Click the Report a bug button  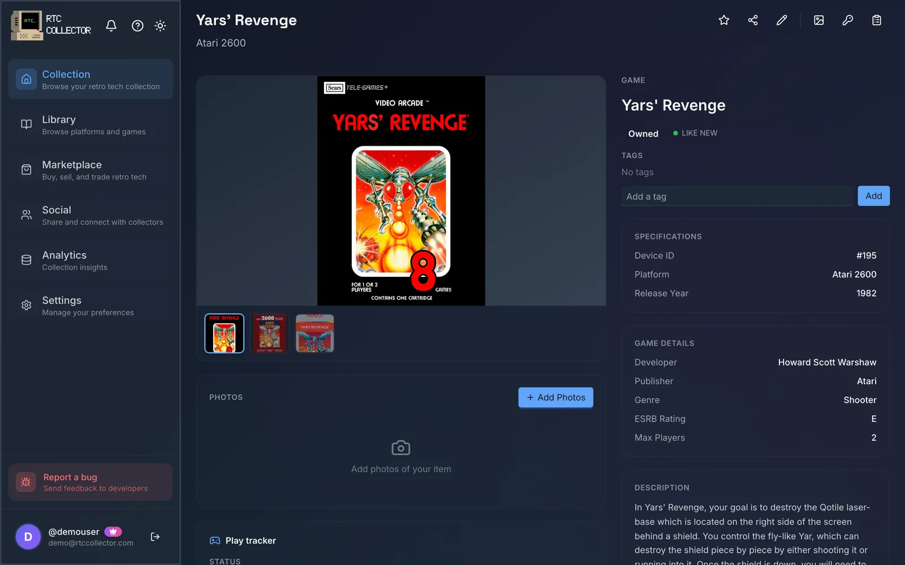click(x=90, y=482)
